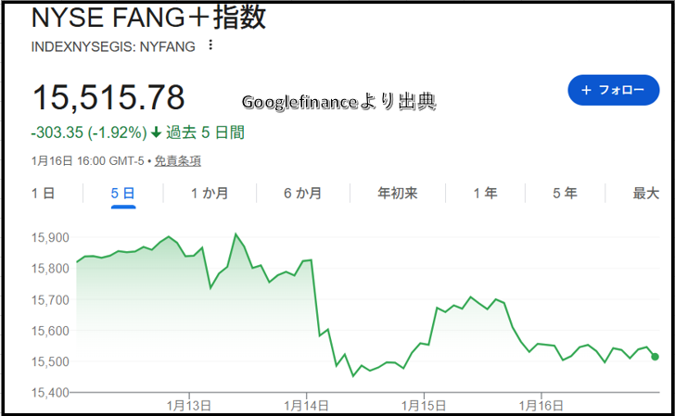
Task: Show the 1年 chart range
Action: point(485,194)
